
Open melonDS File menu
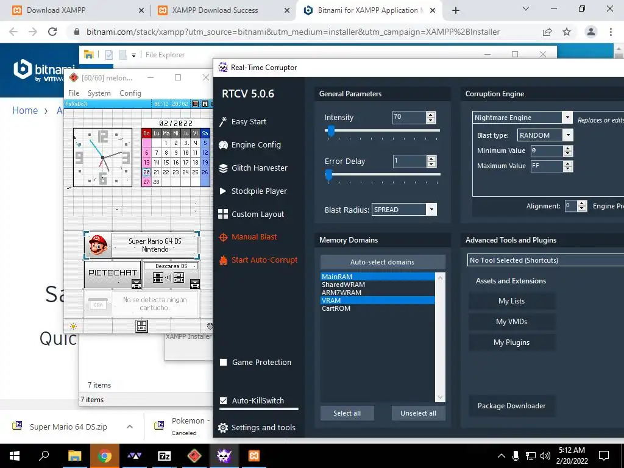(x=74, y=93)
